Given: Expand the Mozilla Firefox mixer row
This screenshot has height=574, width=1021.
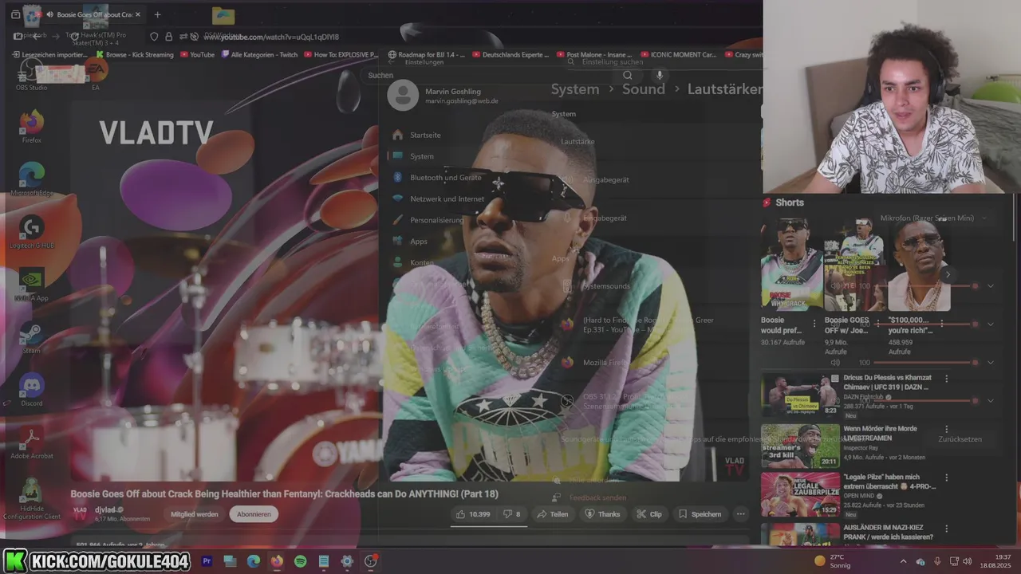Looking at the screenshot, I should (x=991, y=363).
